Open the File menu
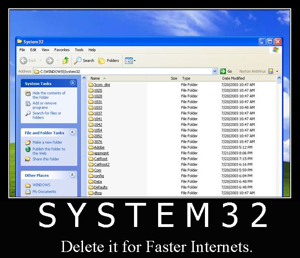 (x=22, y=50)
